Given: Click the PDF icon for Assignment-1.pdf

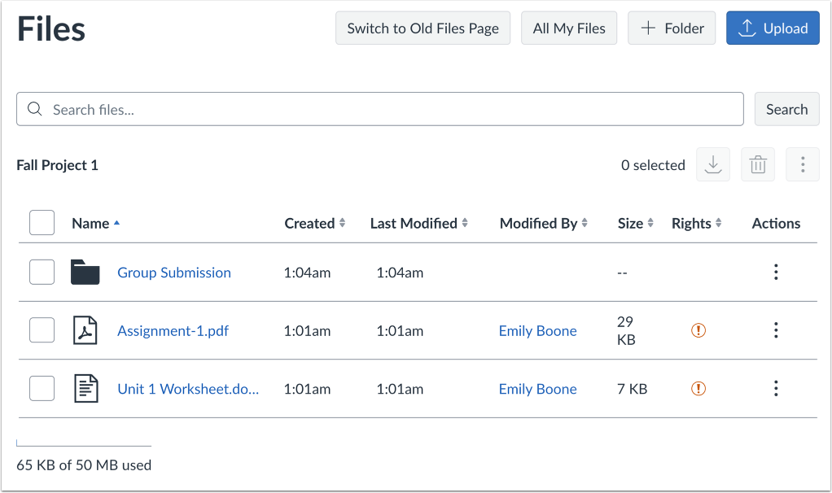Looking at the screenshot, I should (x=85, y=330).
